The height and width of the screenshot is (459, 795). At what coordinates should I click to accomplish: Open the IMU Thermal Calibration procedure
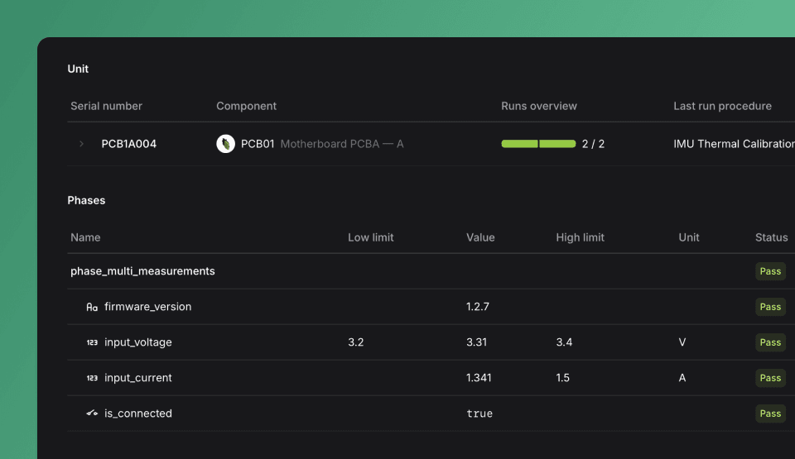point(735,144)
